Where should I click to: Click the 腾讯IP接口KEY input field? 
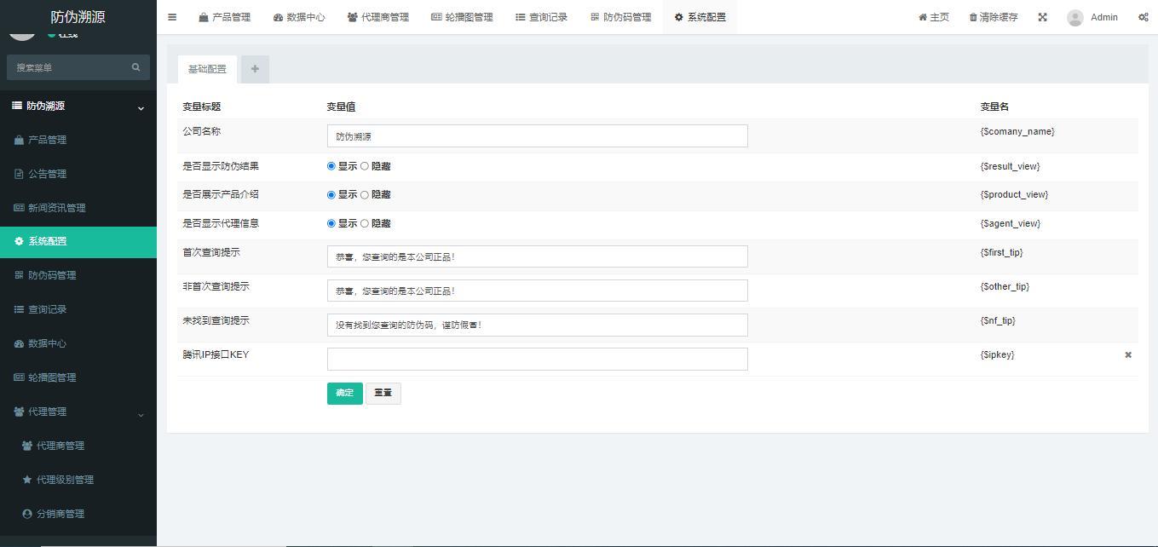(537, 359)
